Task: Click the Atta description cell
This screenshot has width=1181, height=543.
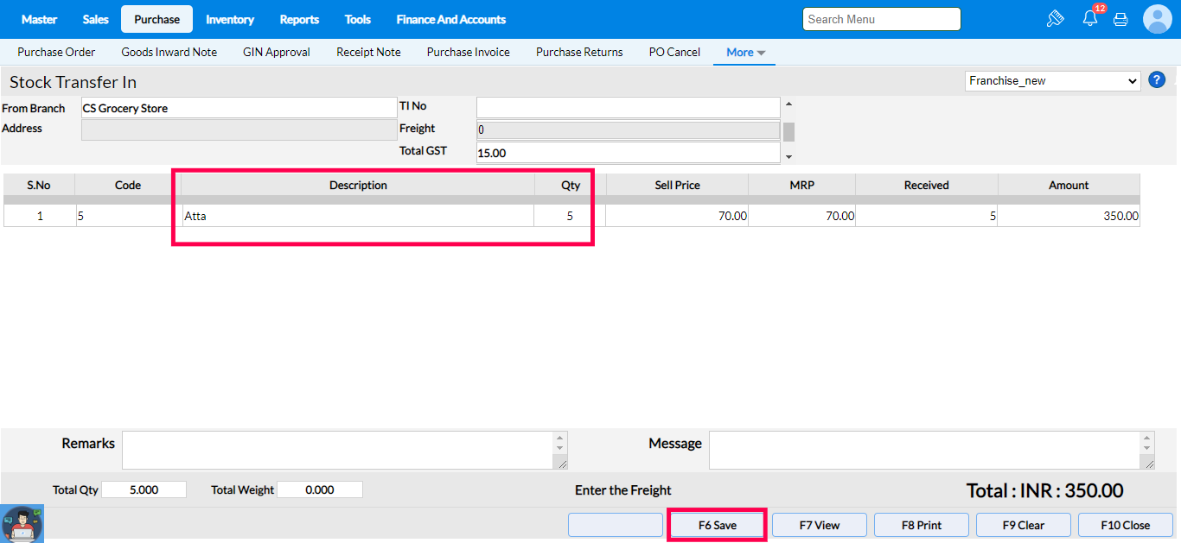Action: coord(358,216)
